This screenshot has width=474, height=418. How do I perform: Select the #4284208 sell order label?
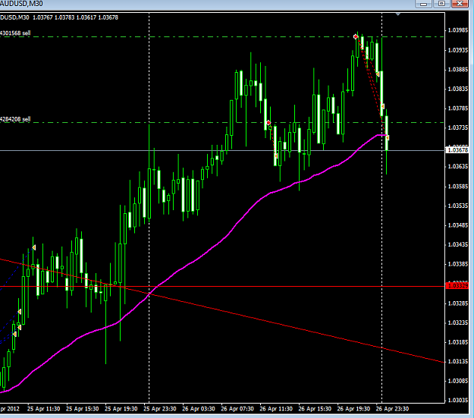point(15,119)
